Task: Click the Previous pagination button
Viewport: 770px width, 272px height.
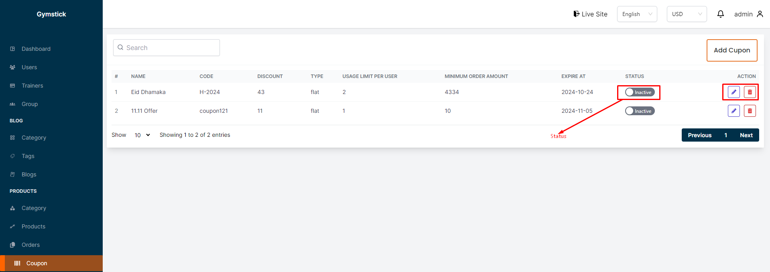Action: [699, 135]
